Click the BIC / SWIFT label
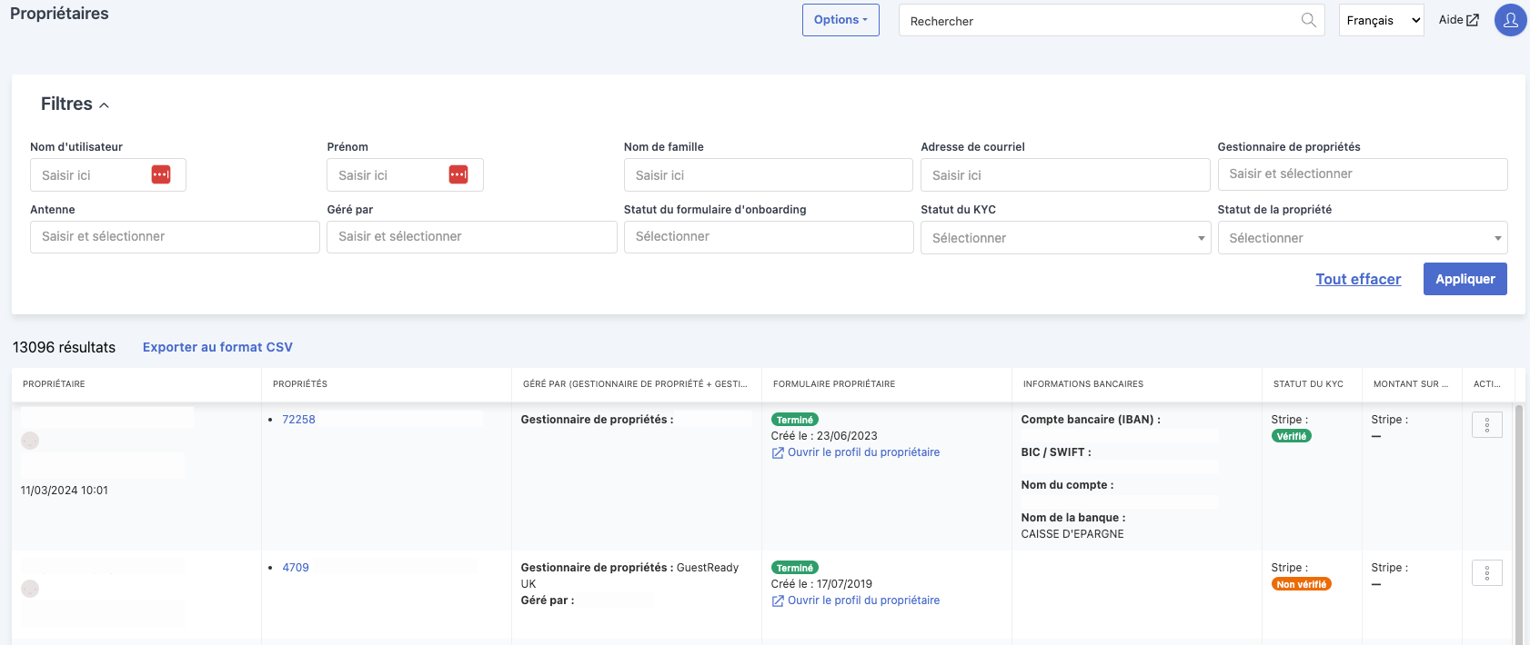The height and width of the screenshot is (645, 1530). tap(1056, 452)
